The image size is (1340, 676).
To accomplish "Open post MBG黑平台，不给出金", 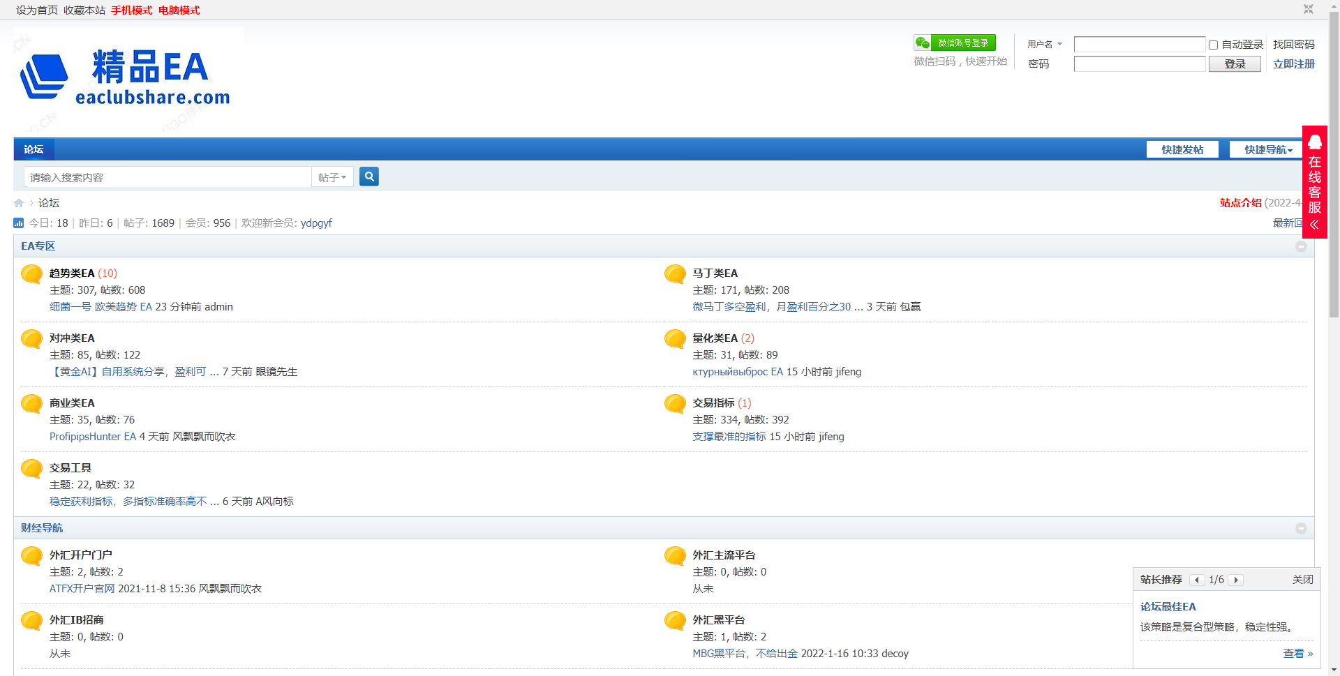I will 745,654.
